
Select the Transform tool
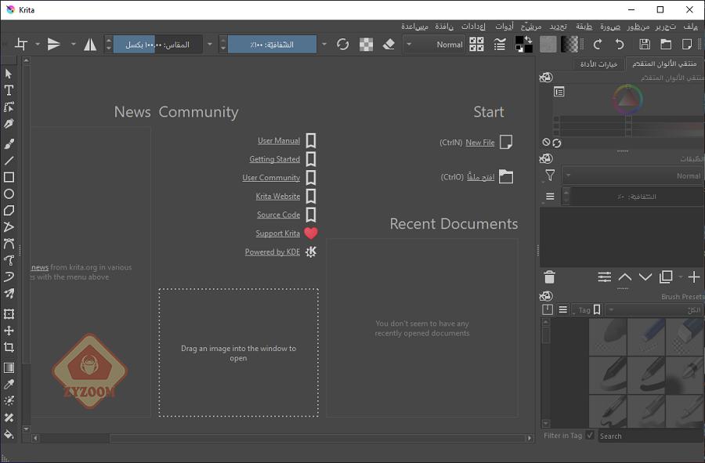click(x=9, y=314)
